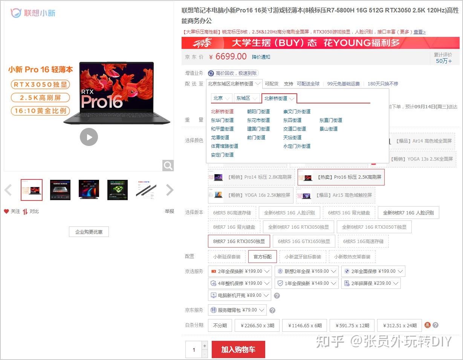Play the product video via the play icon
The image size is (463, 360).
(89, 137)
